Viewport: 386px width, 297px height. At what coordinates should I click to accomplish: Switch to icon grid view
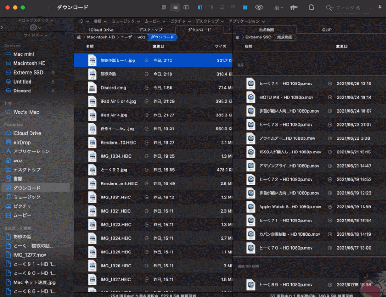[164, 8]
